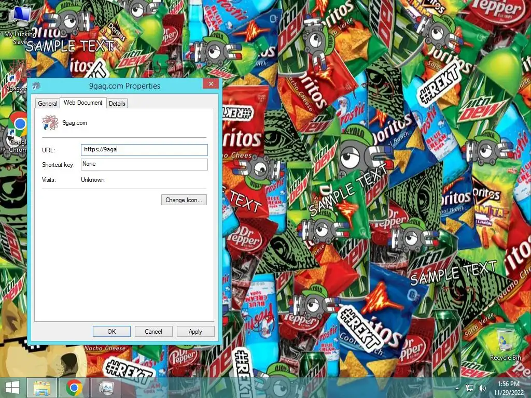
Task: Open the taskbar clock and date
Action: click(x=509, y=388)
